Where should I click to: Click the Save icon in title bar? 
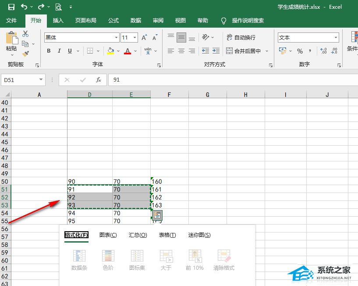tap(11, 7)
